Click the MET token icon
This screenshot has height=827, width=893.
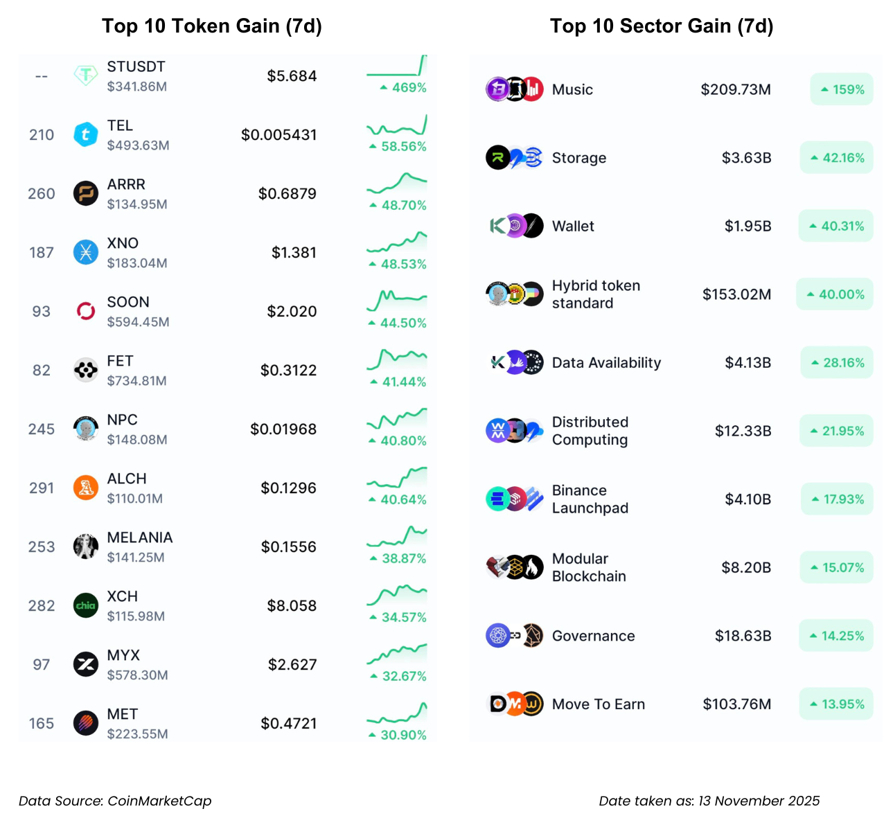(x=86, y=723)
